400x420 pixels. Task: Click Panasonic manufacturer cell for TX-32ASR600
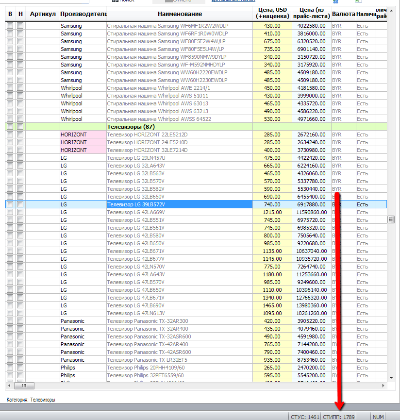pos(83,336)
